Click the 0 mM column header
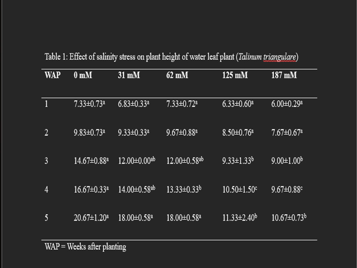Viewport: 357px width, 268px height. coord(83,75)
